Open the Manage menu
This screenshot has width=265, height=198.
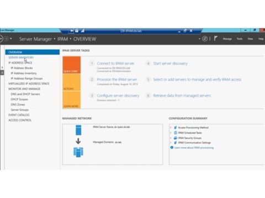[x=227, y=38]
